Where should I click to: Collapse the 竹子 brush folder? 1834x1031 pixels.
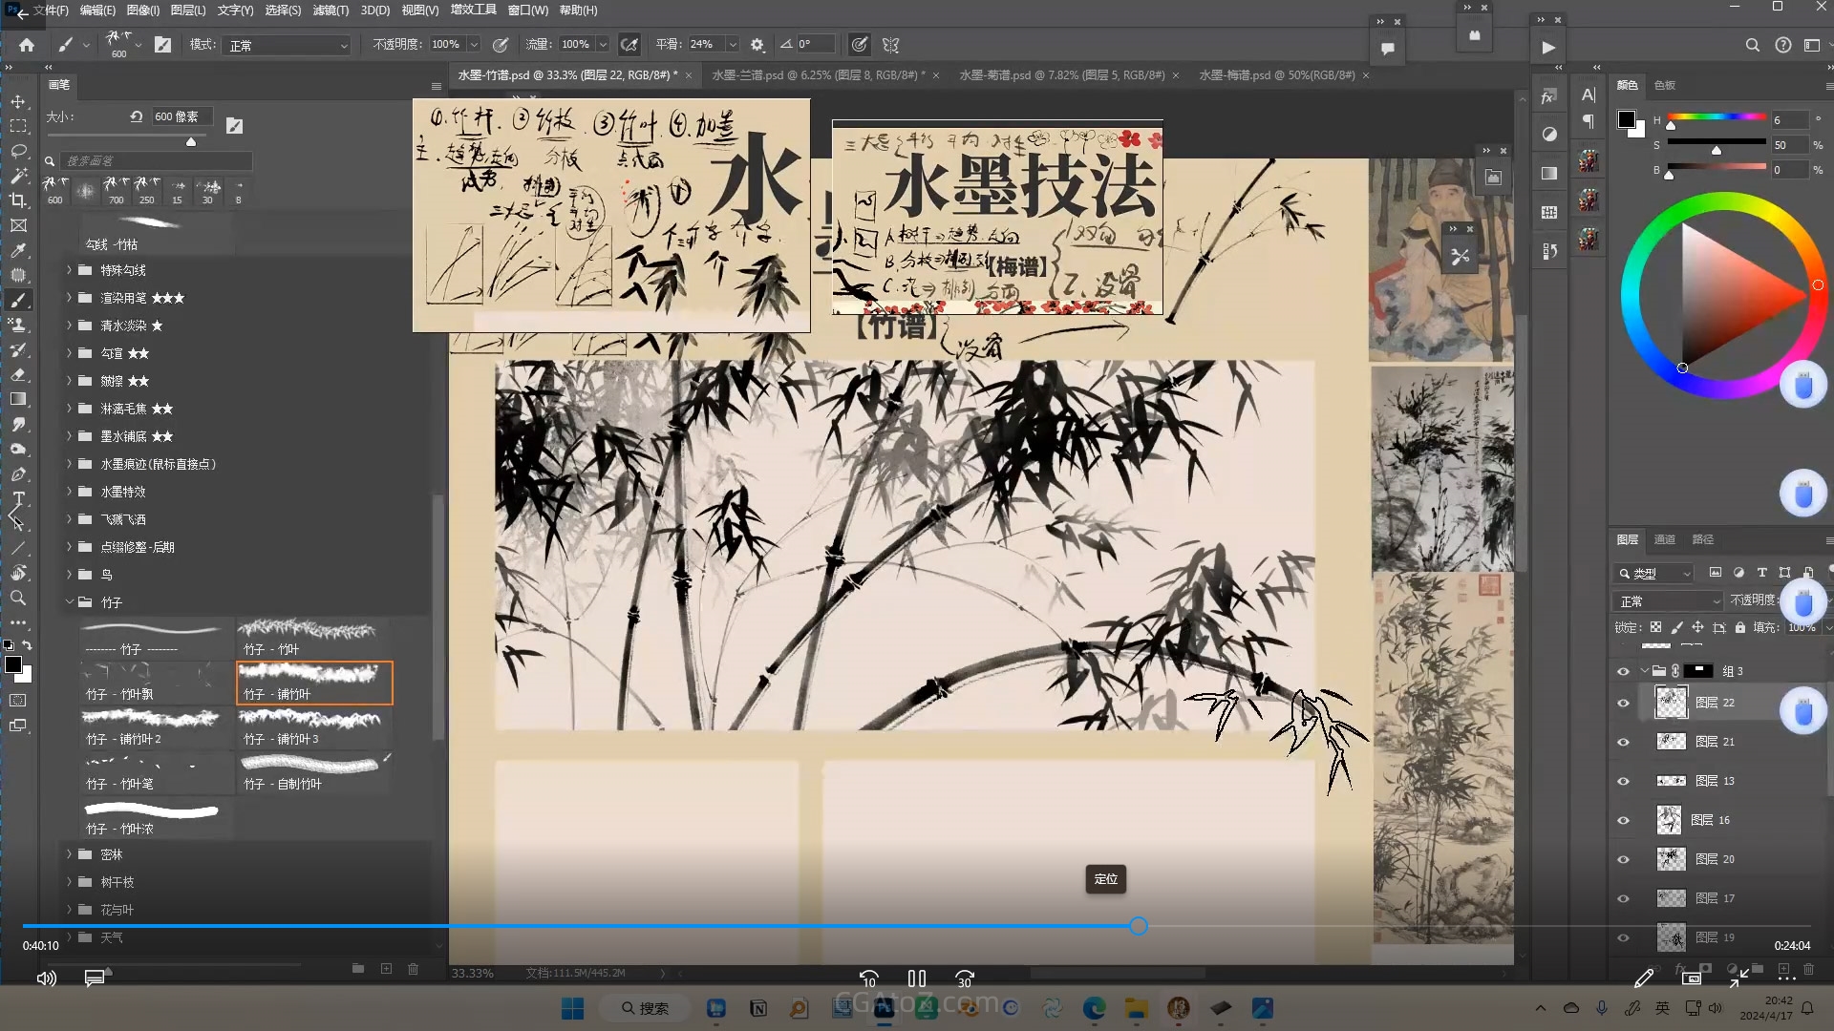[x=69, y=602]
